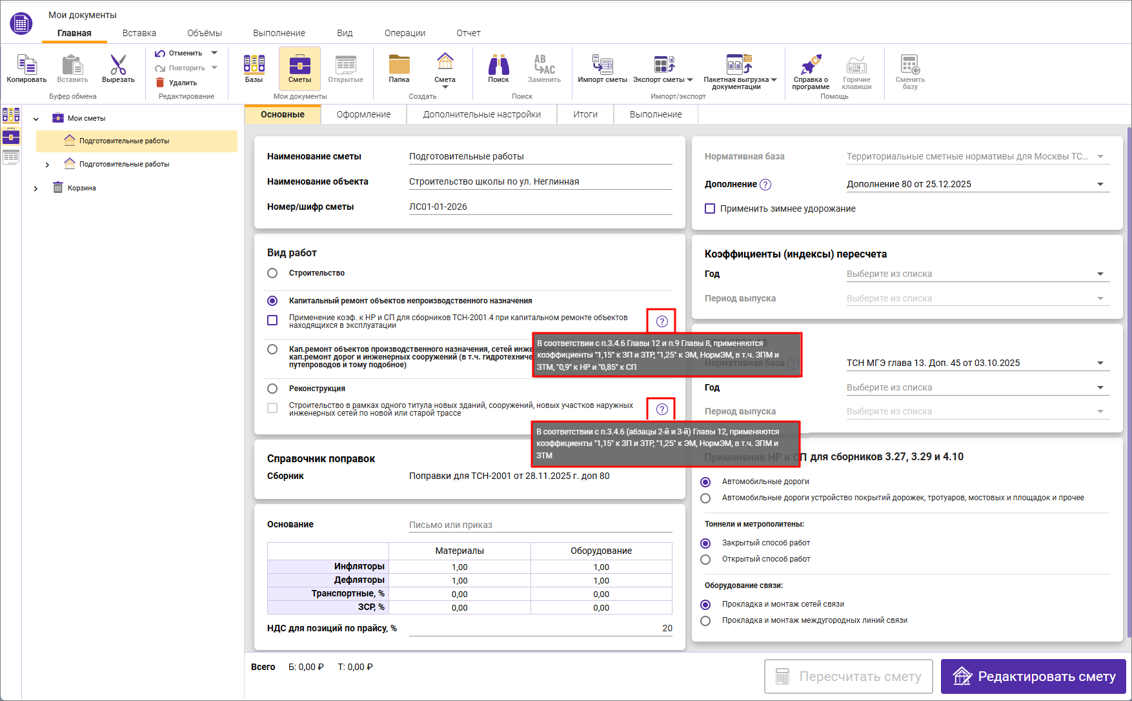This screenshot has height=701, width=1132.
Task: Enable Применить зимнее удорожание checkbox
Action: pos(710,208)
